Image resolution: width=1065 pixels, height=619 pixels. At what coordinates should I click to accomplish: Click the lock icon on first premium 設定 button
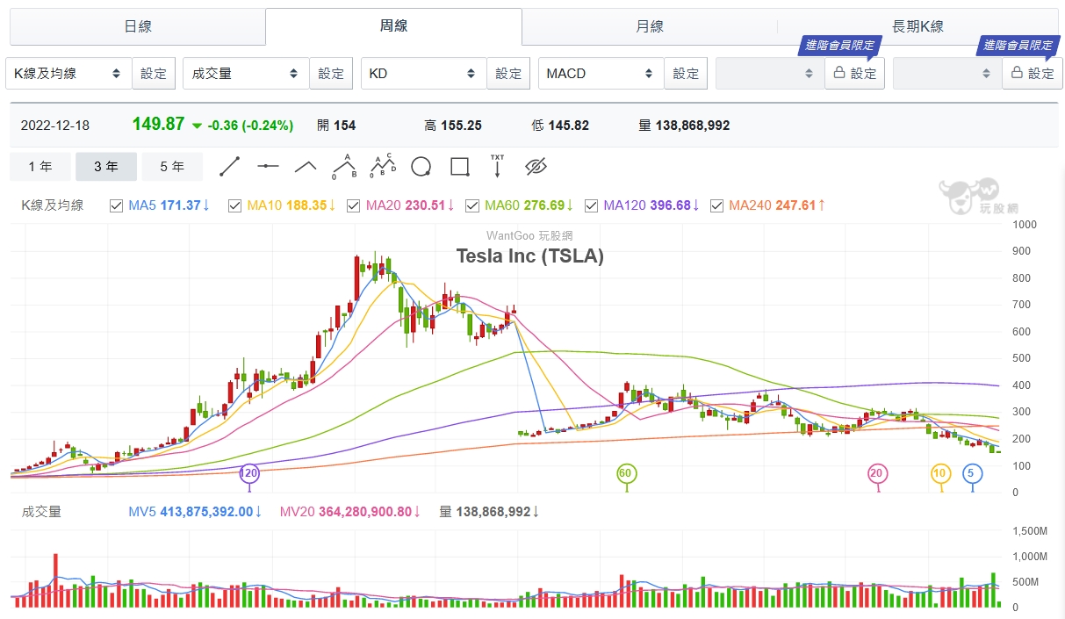click(x=839, y=74)
